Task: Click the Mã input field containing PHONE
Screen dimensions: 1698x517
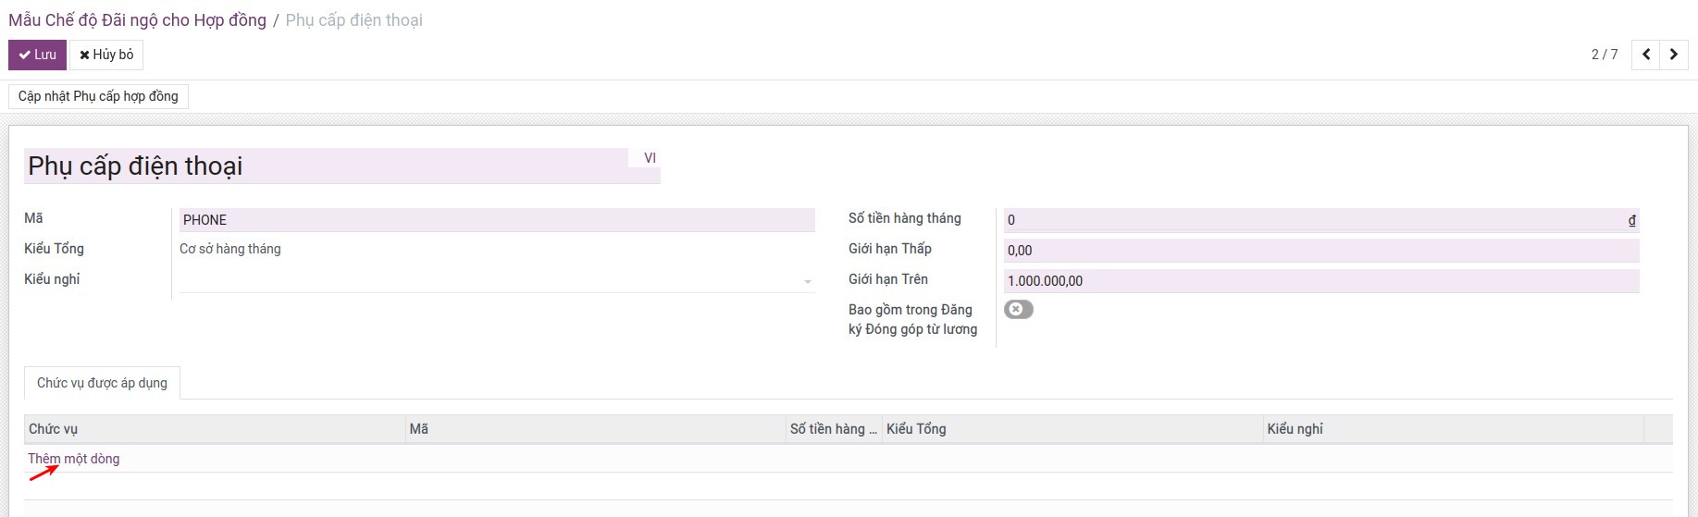Action: pos(496,220)
